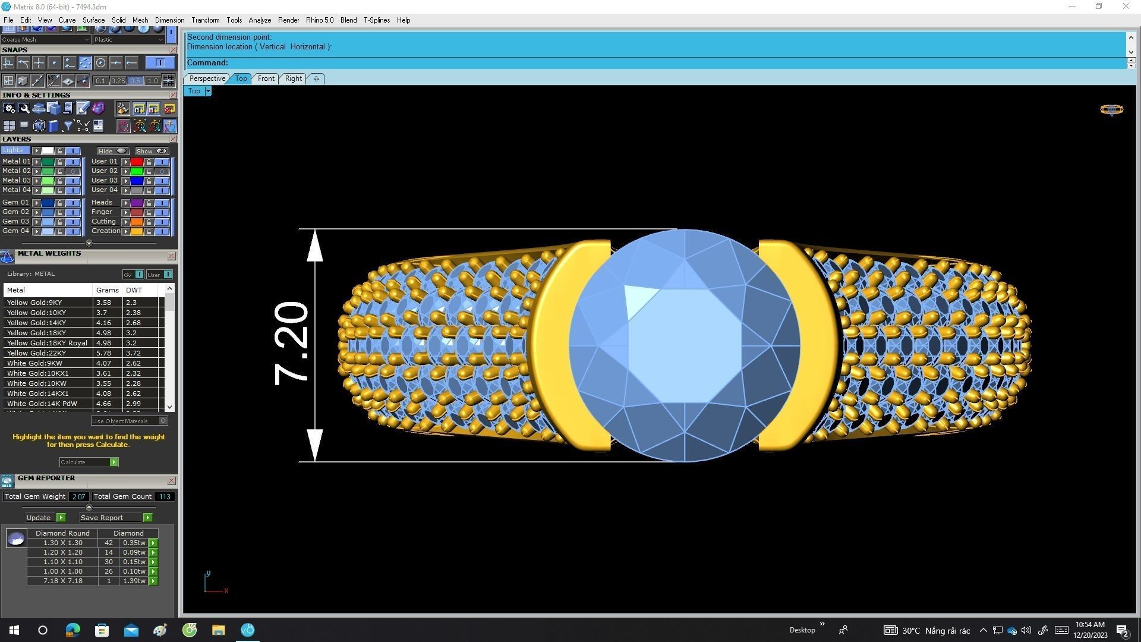The width and height of the screenshot is (1141, 642).
Task: Click the bounding box cube icon
Action: (39, 126)
